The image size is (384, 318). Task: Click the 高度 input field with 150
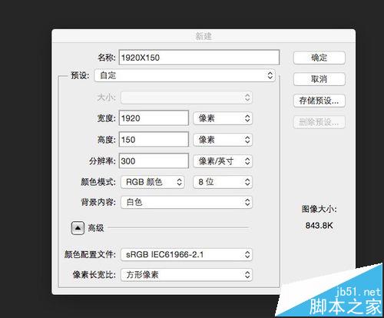click(x=154, y=140)
